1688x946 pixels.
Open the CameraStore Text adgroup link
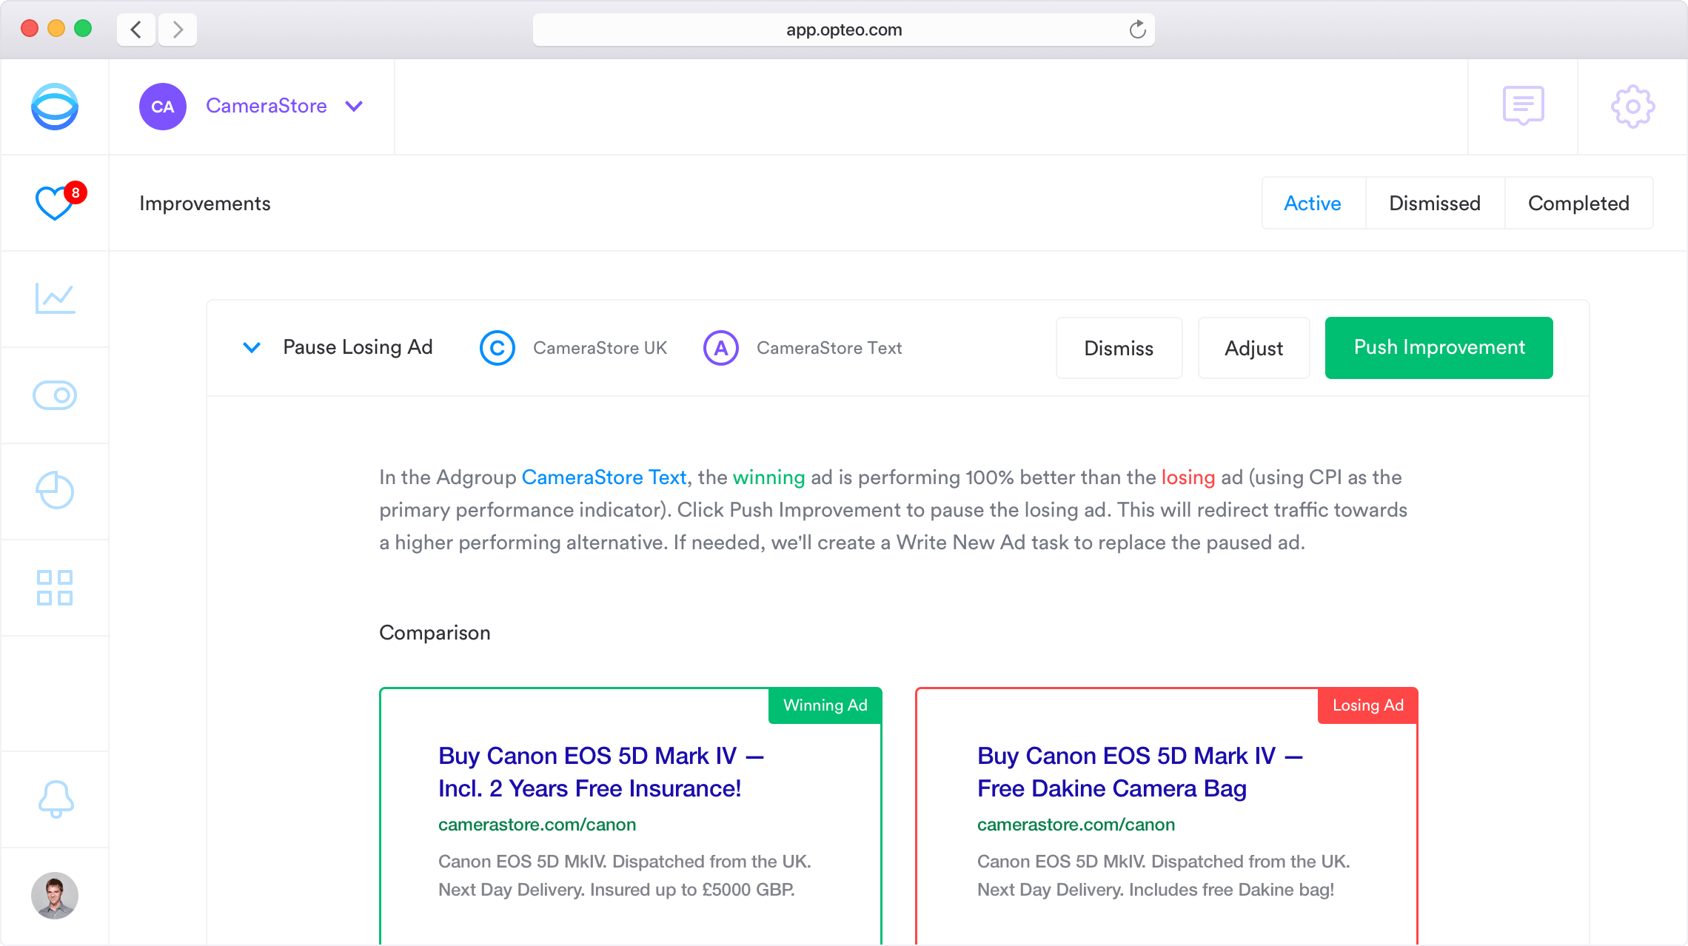603,477
